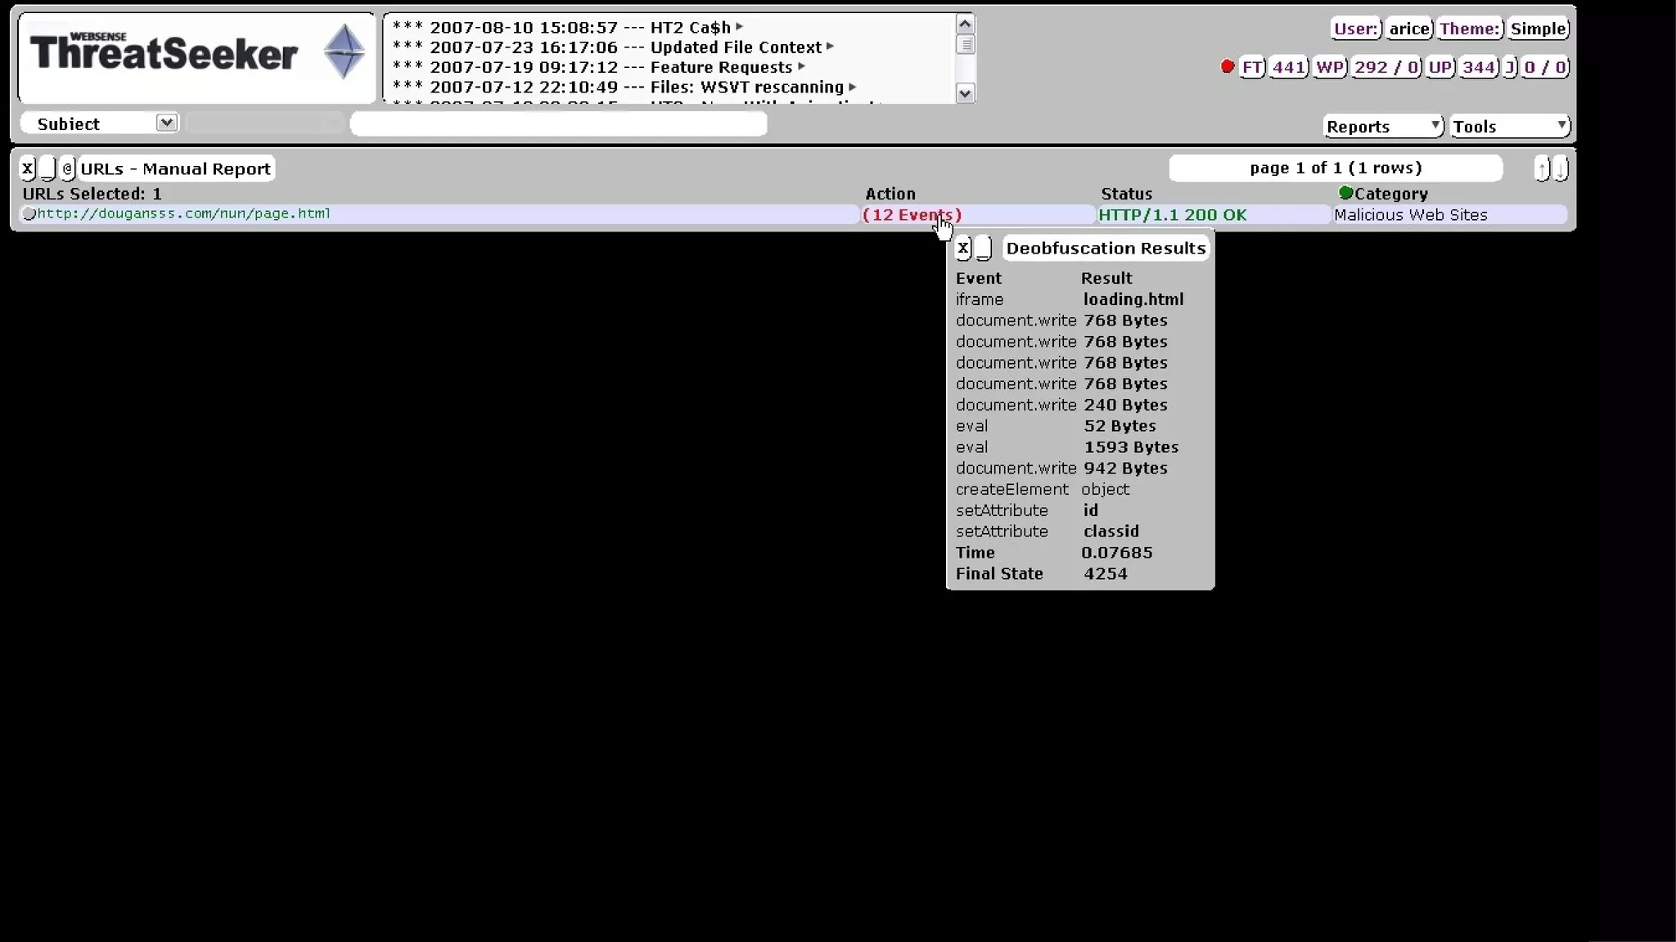
Task: Click the page down arrow icon
Action: click(1561, 168)
